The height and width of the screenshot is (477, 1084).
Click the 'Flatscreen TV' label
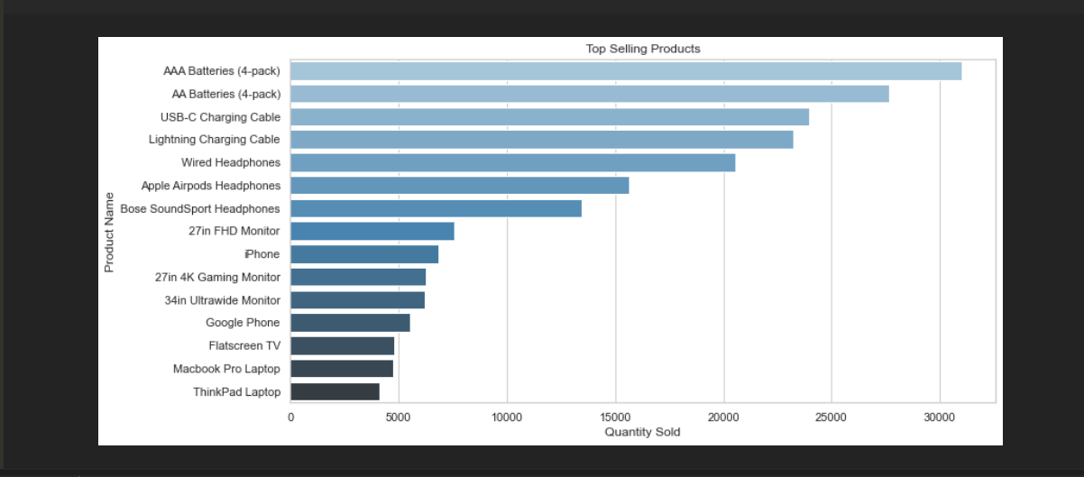pos(244,345)
